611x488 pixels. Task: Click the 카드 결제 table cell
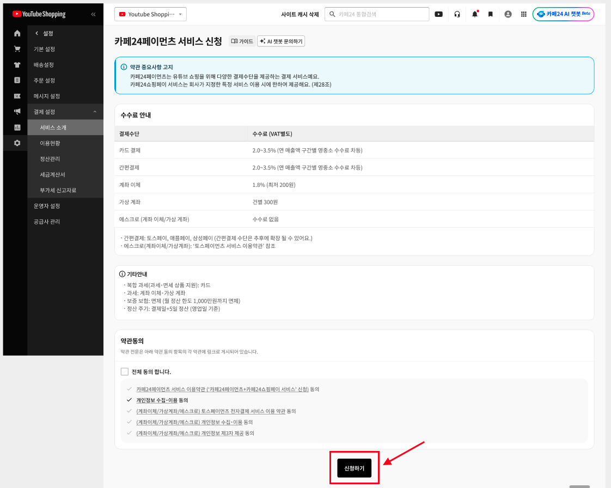181,150
